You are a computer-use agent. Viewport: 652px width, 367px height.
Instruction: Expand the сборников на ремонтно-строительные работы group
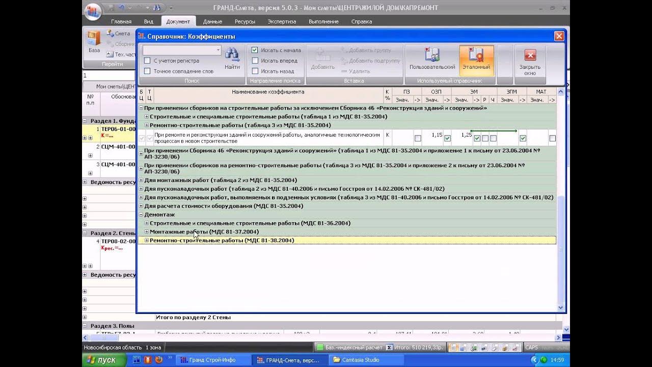coord(141,168)
